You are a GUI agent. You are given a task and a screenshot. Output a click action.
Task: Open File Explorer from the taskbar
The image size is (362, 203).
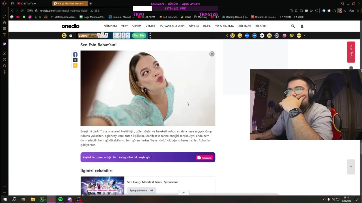(33, 199)
